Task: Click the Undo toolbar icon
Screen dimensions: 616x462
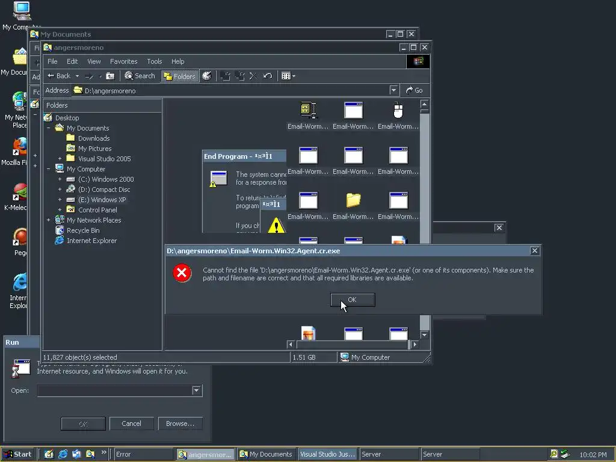Action: [x=268, y=76]
